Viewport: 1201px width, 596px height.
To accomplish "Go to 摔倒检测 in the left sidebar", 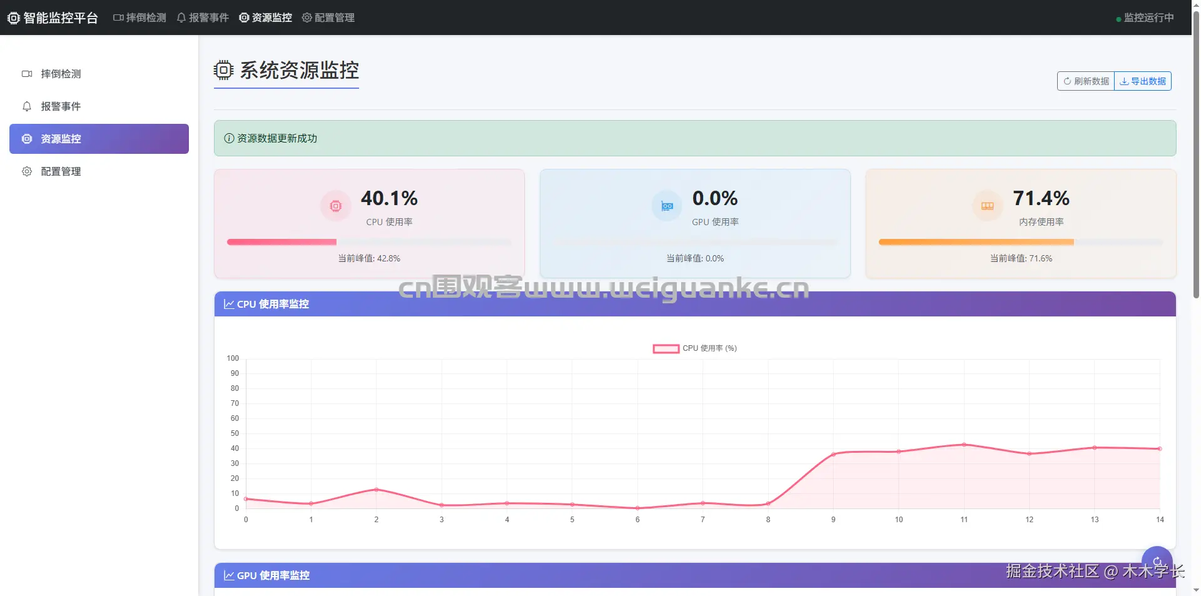I will click(x=99, y=74).
